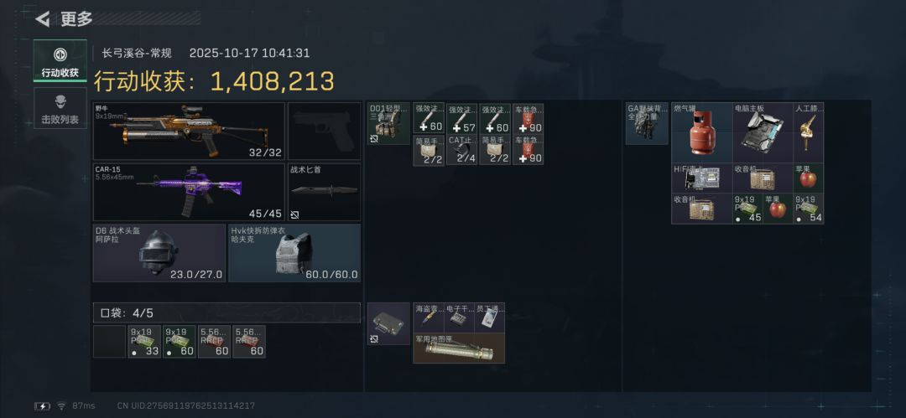The width and height of the screenshot is (906, 418).
Task: Select the 军用地图匣 map case
Action: (459, 348)
